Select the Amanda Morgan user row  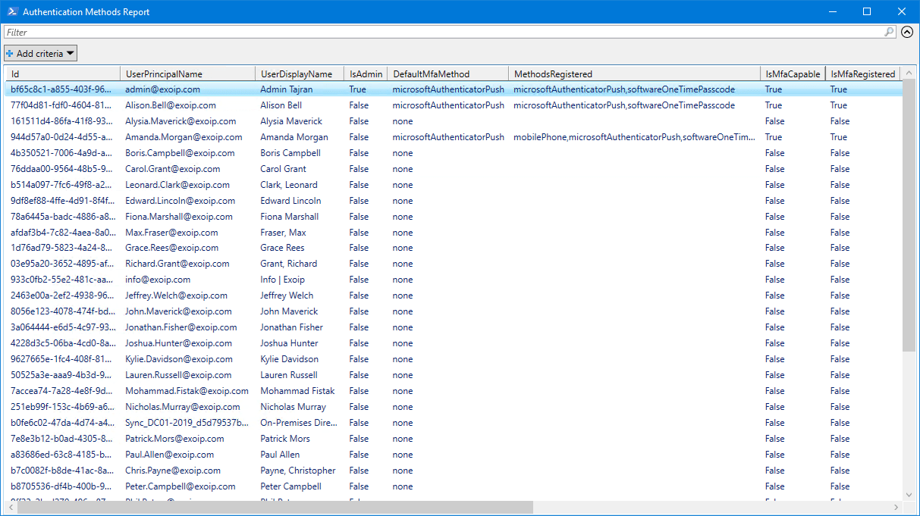[294, 137]
